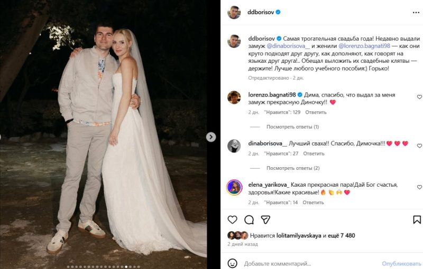The height and width of the screenshot is (269, 423).
Task: Expand replies under lorenzo.bagnati98's comment
Action: coord(292,127)
